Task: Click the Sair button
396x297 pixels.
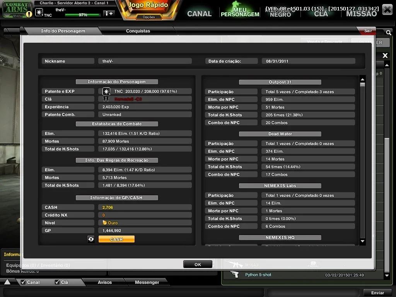Action: tap(368, 31)
